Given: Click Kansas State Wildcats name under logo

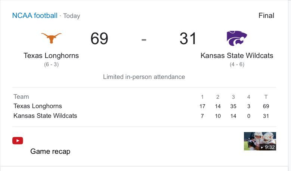Looking at the screenshot, I should 237,55.
